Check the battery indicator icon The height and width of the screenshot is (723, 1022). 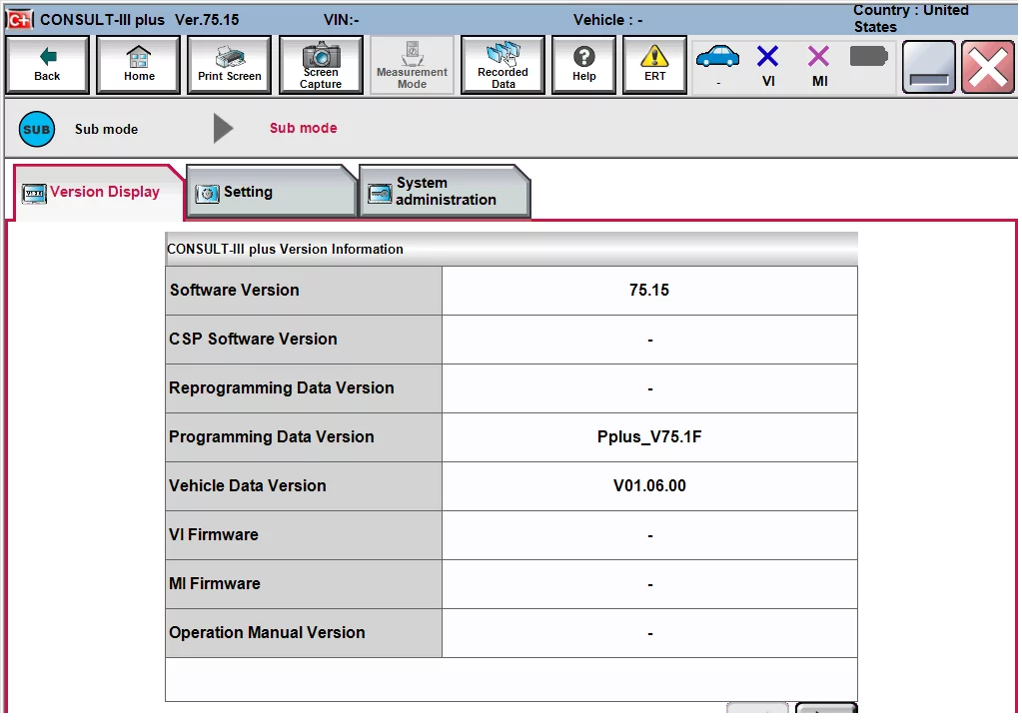868,60
